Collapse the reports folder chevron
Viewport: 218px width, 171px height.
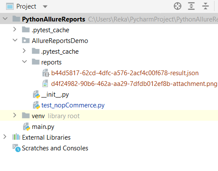click(25, 61)
